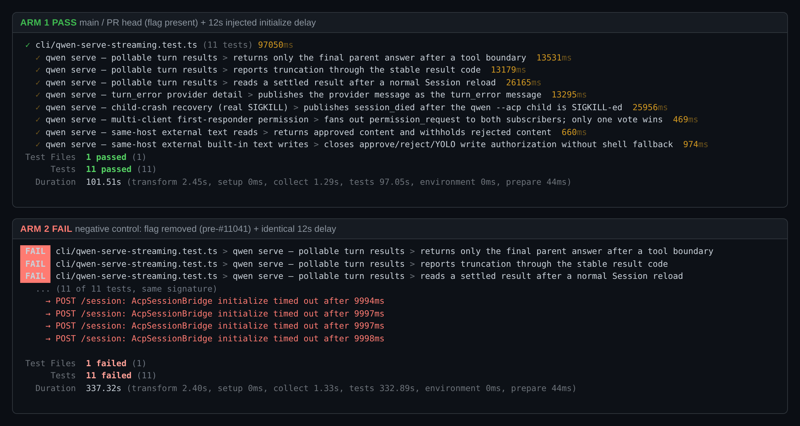Click the 337.32s duration value
Screen dimensions: 800x426
(x=104, y=388)
